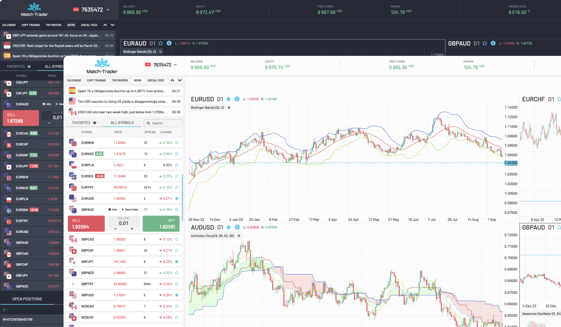Screen dimensions: 561x327
Task: Collapse the news panel with the up chevron
Action: pos(172,80)
